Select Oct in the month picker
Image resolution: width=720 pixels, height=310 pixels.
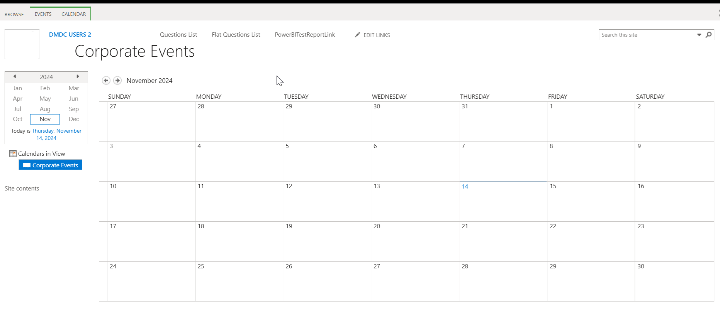(x=17, y=119)
